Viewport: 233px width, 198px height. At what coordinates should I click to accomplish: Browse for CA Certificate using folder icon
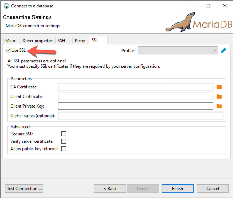(219, 87)
